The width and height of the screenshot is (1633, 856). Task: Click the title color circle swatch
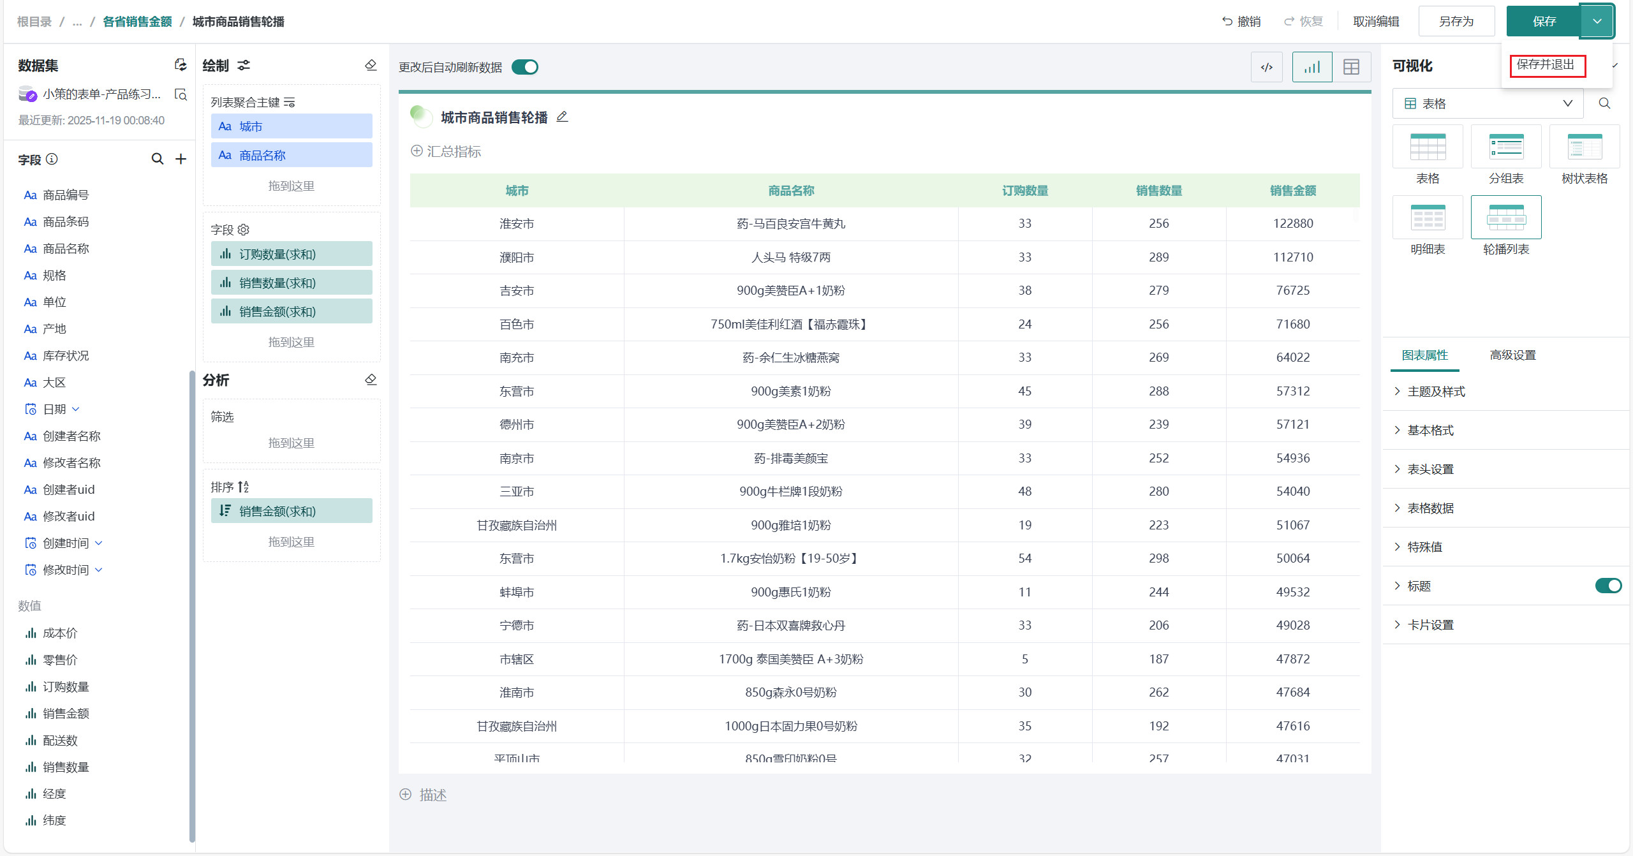(x=420, y=116)
